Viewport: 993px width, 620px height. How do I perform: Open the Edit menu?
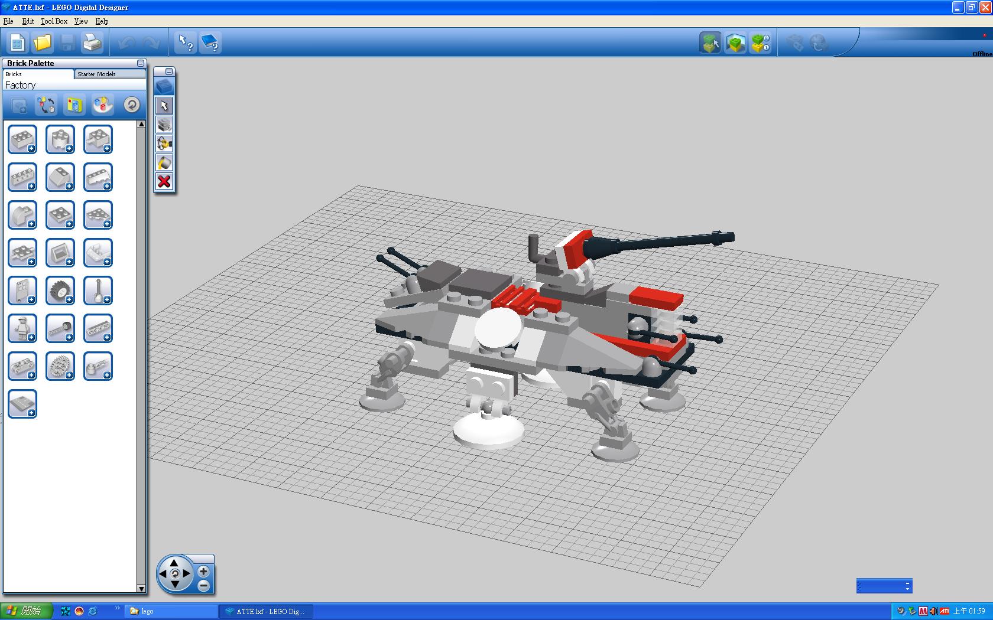coord(28,21)
